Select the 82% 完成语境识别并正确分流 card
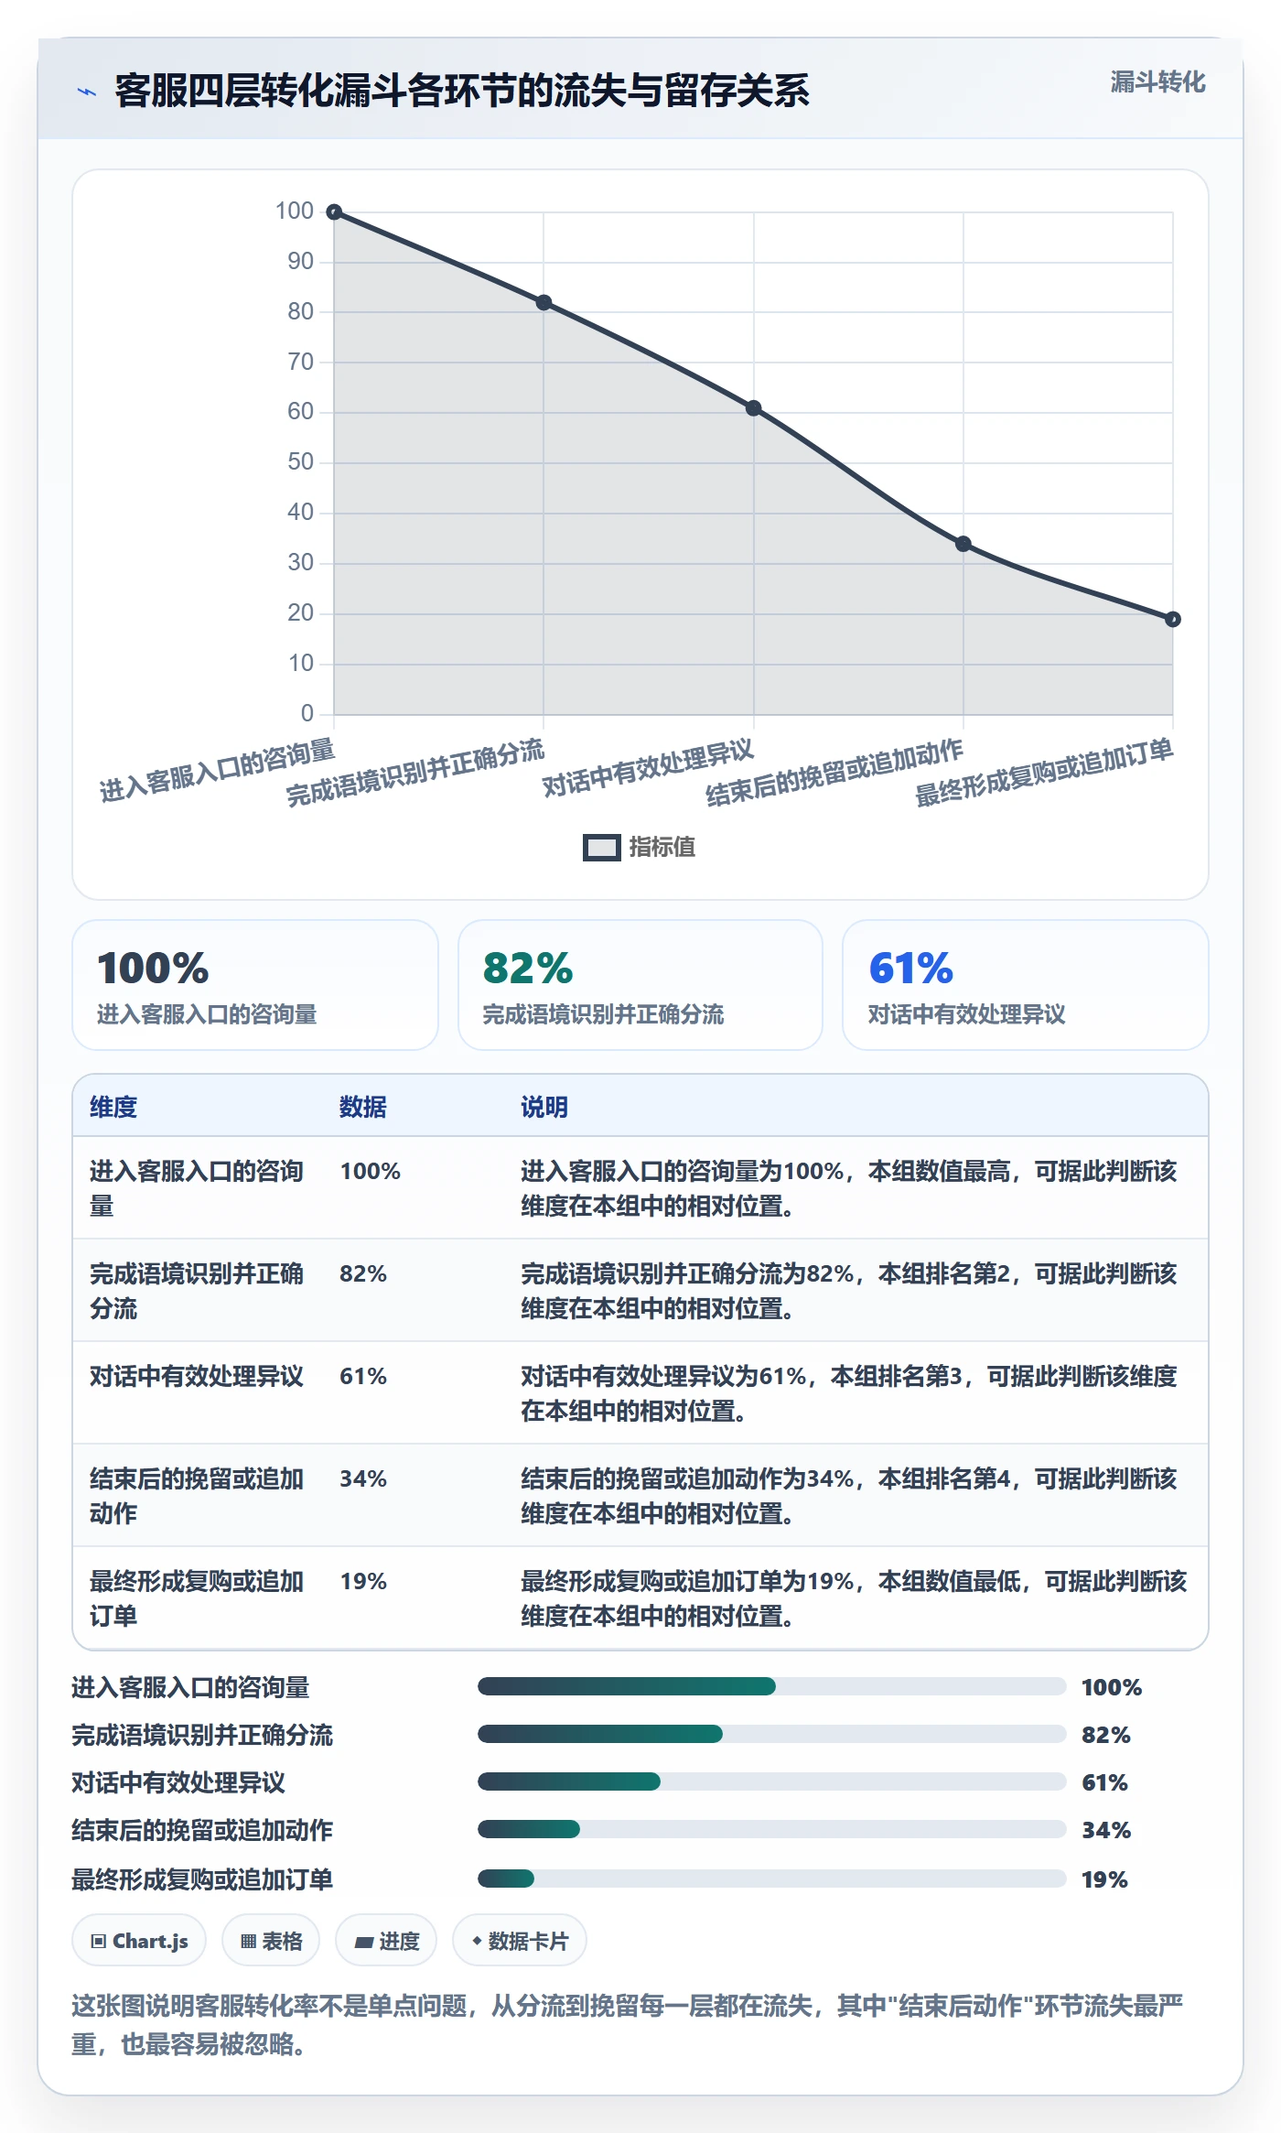Viewport: 1281px width, 2133px height. (640, 985)
